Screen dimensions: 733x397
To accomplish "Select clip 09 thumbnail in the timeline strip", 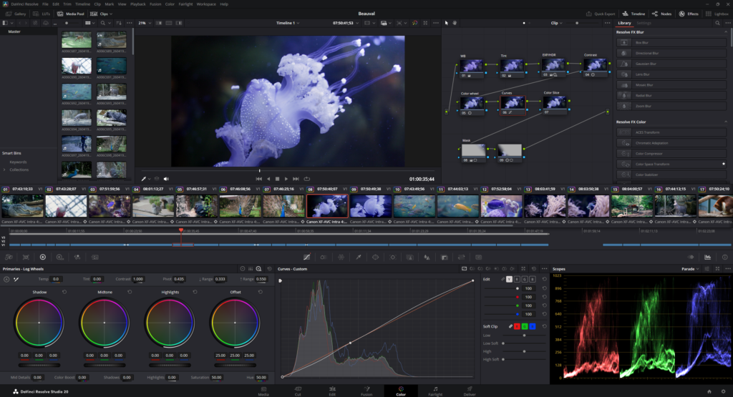I will tap(370, 206).
